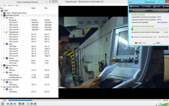Click the Load icon under Intel Atom
This screenshot has width=169, height=106.
[7, 44]
